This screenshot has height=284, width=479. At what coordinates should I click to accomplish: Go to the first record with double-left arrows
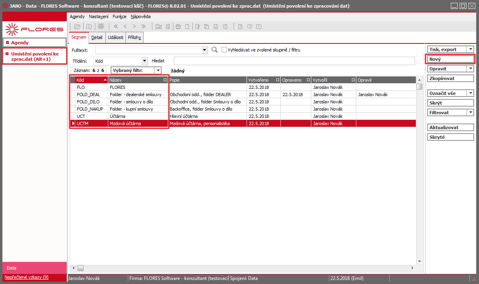(x=116, y=27)
